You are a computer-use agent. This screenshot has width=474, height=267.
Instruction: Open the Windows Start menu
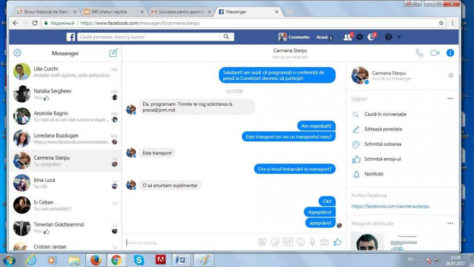click(x=9, y=260)
